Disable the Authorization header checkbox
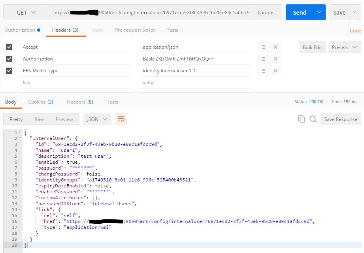364x253 pixels. click(9, 59)
